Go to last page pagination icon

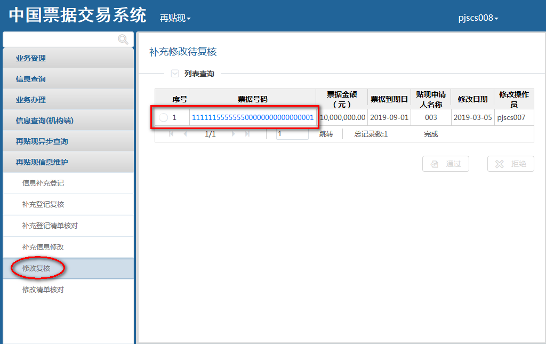[247, 134]
